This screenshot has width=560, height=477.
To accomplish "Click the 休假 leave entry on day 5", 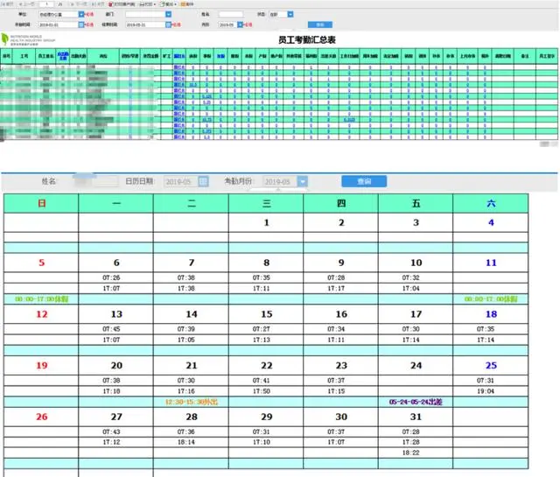I will click(x=41, y=299).
